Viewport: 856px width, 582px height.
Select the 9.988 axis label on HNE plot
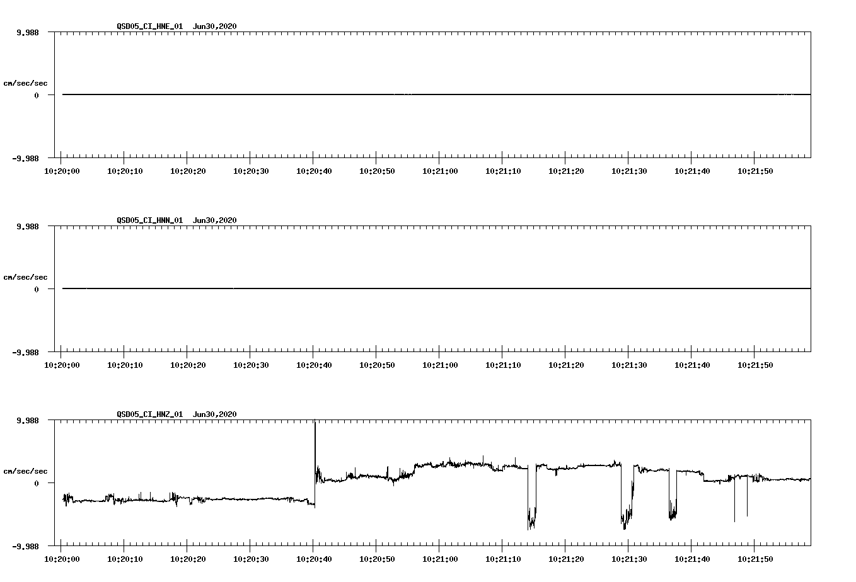pos(27,32)
